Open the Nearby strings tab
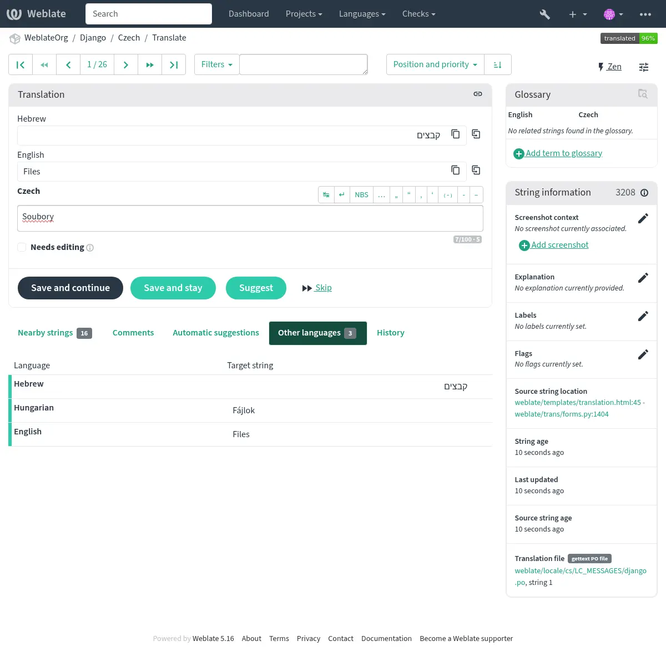The width and height of the screenshot is (666, 671). coord(46,333)
